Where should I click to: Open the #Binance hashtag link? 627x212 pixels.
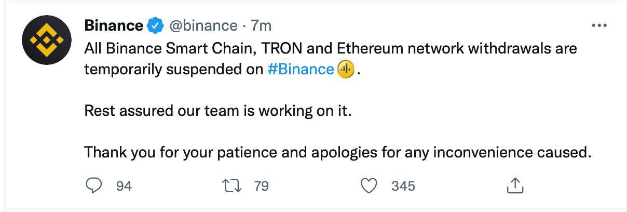pyautogui.click(x=301, y=69)
